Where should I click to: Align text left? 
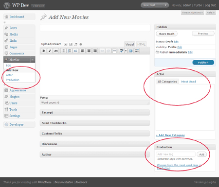(83, 51)
